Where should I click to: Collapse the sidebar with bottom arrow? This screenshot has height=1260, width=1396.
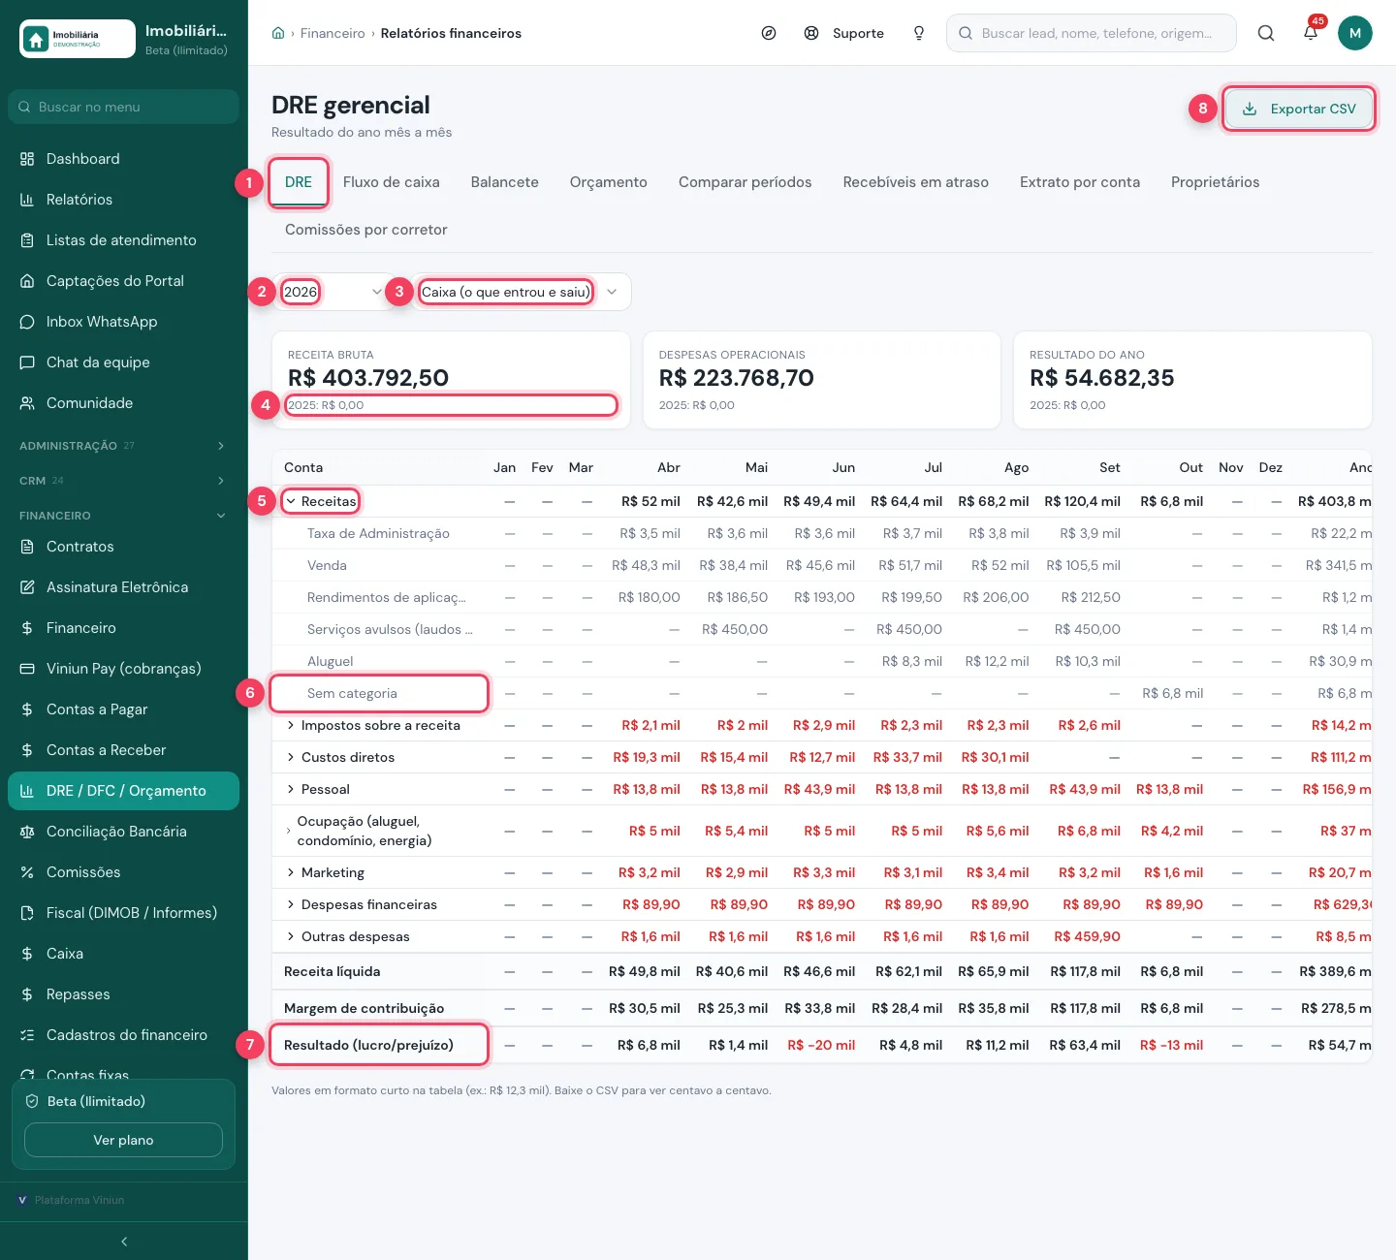pyautogui.click(x=124, y=1242)
